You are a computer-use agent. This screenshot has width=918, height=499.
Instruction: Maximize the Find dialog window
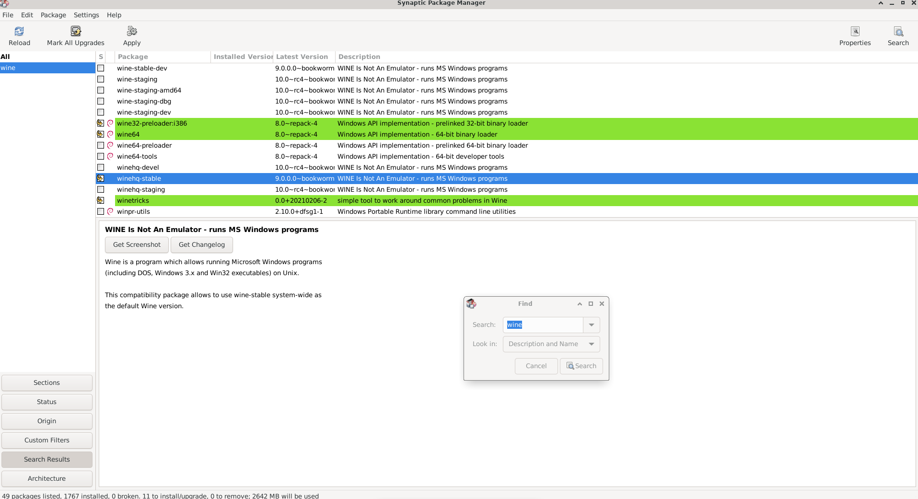[591, 303]
